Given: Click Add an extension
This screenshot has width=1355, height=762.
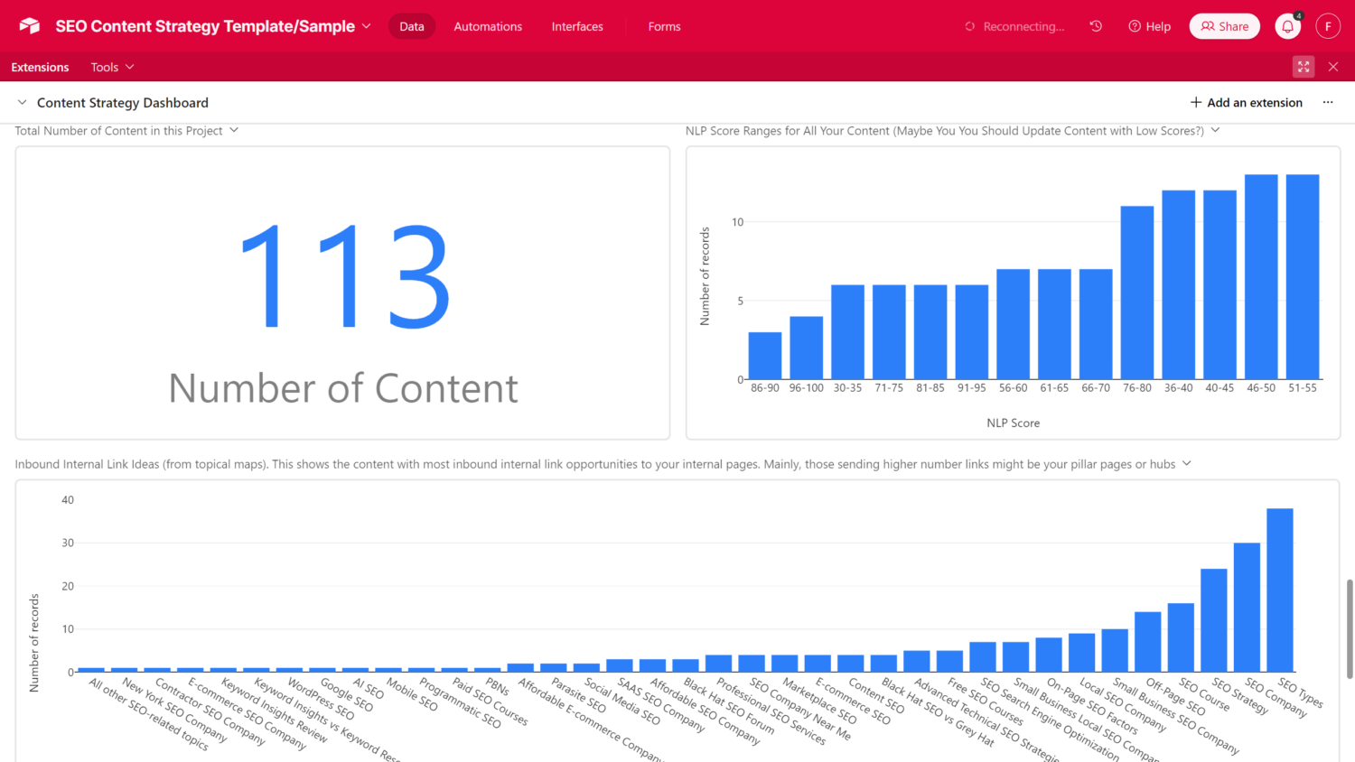Looking at the screenshot, I should 1247,103.
